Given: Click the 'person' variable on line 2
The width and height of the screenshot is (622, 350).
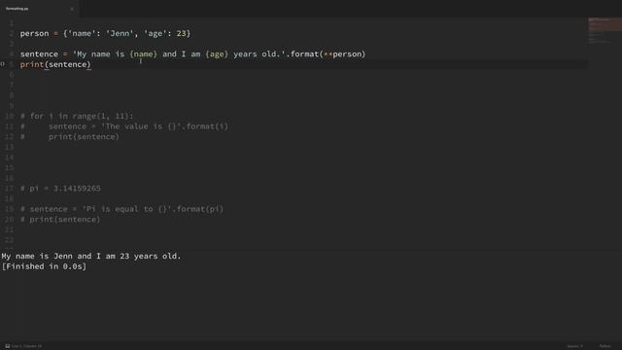Looking at the screenshot, I should point(35,33).
